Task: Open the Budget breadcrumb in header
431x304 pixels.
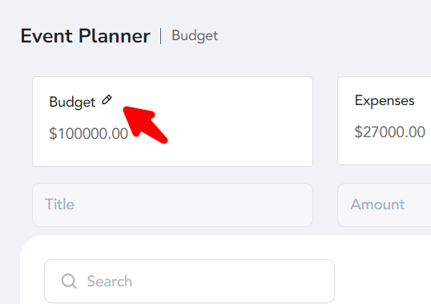Action: coord(195,36)
